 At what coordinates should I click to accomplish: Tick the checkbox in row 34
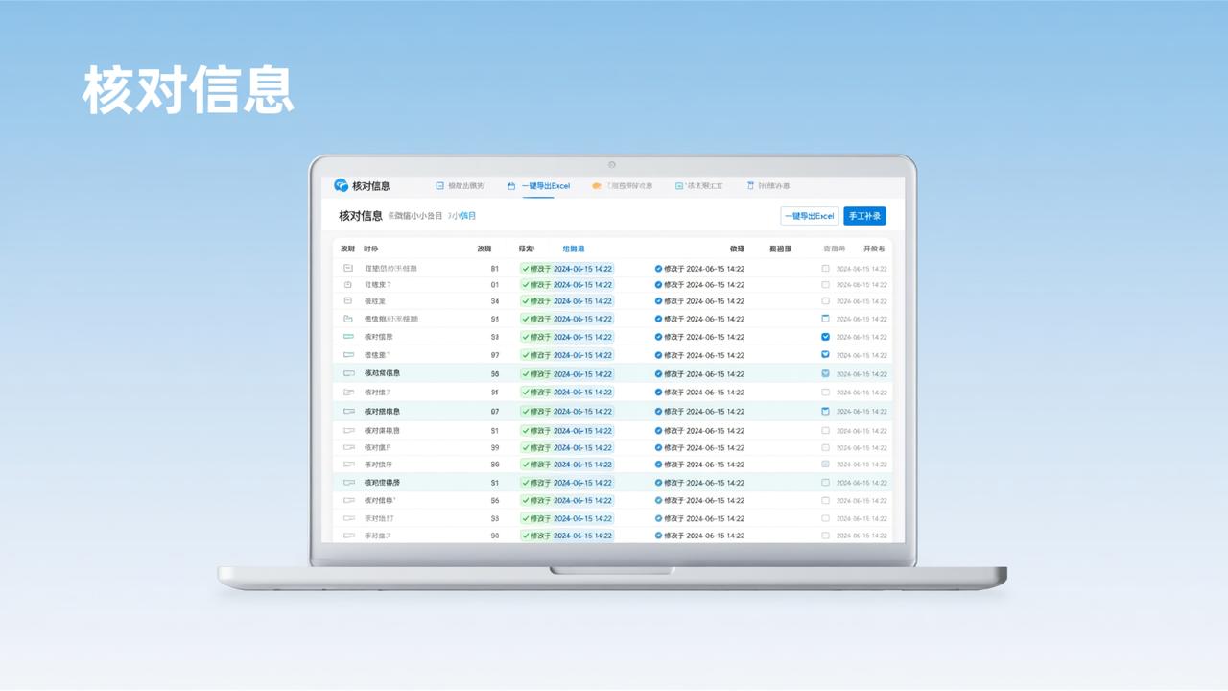(825, 301)
